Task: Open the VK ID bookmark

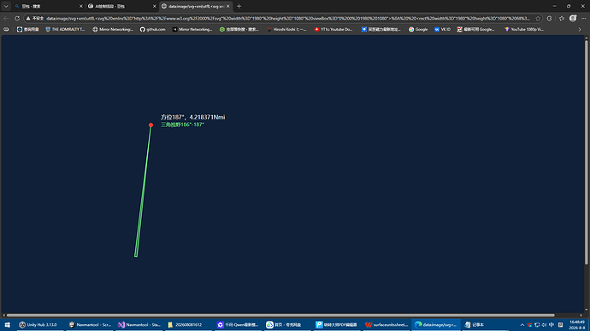Action: click(x=443, y=29)
